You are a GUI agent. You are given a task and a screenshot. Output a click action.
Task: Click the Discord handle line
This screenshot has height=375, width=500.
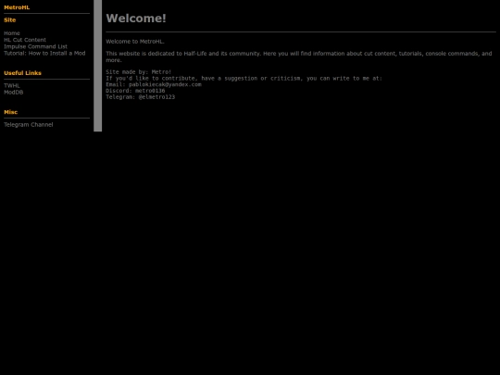(x=135, y=91)
